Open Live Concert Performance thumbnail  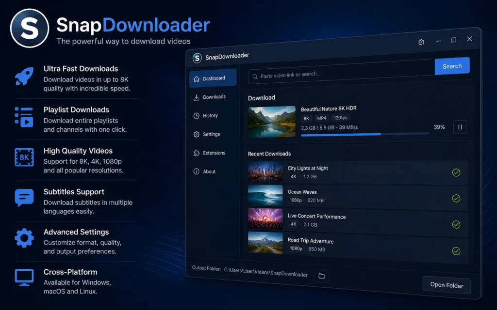[265, 219]
